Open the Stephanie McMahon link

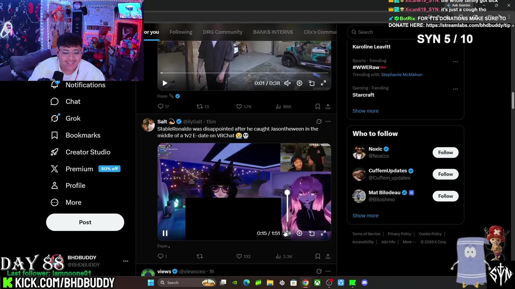coord(402,75)
